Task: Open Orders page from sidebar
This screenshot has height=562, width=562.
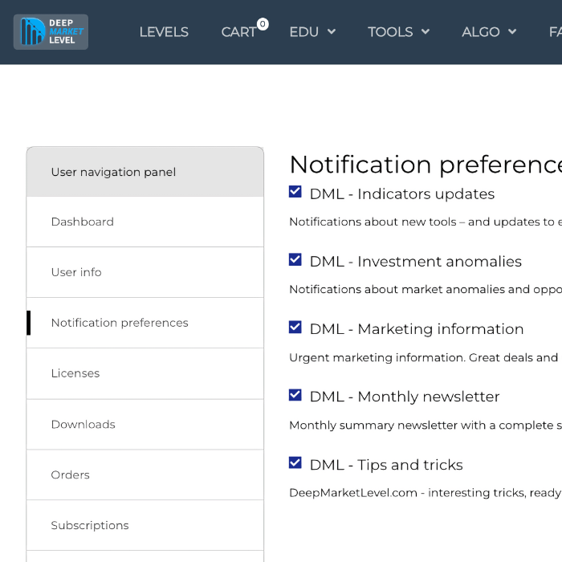Action: pyautogui.click(x=70, y=474)
